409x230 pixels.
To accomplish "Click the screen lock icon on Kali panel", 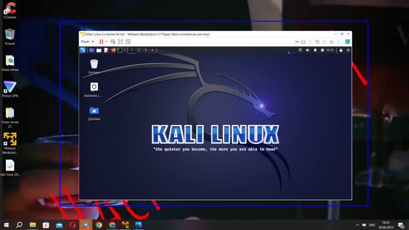I will click(341, 50).
